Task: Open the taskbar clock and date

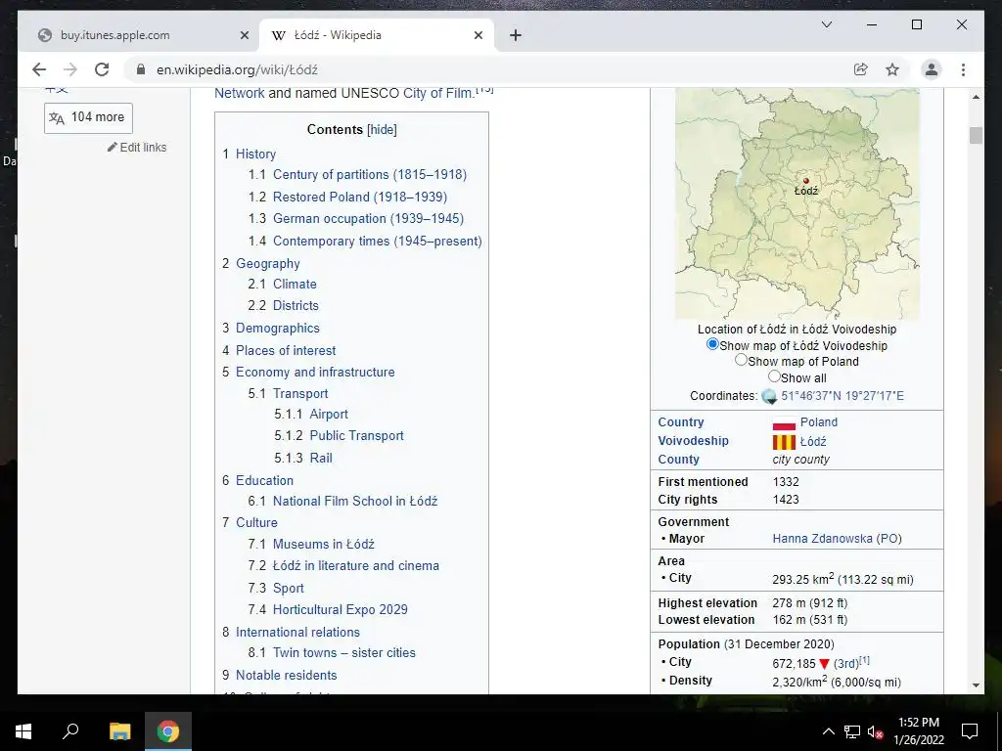Action: (x=918, y=731)
